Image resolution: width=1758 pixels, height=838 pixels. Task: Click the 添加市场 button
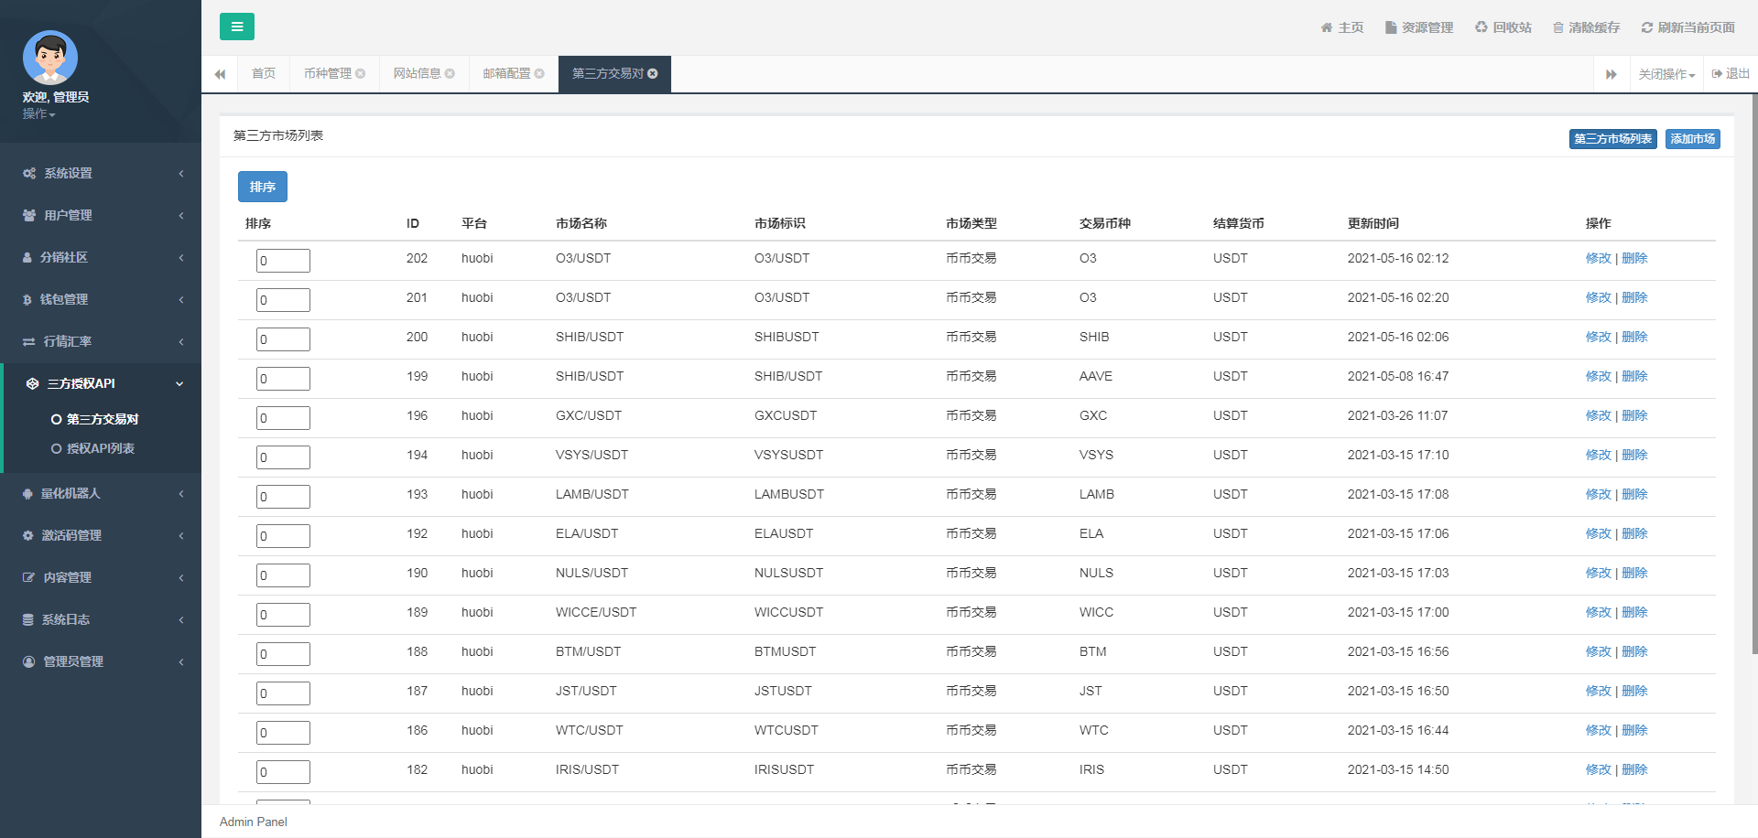point(1693,139)
